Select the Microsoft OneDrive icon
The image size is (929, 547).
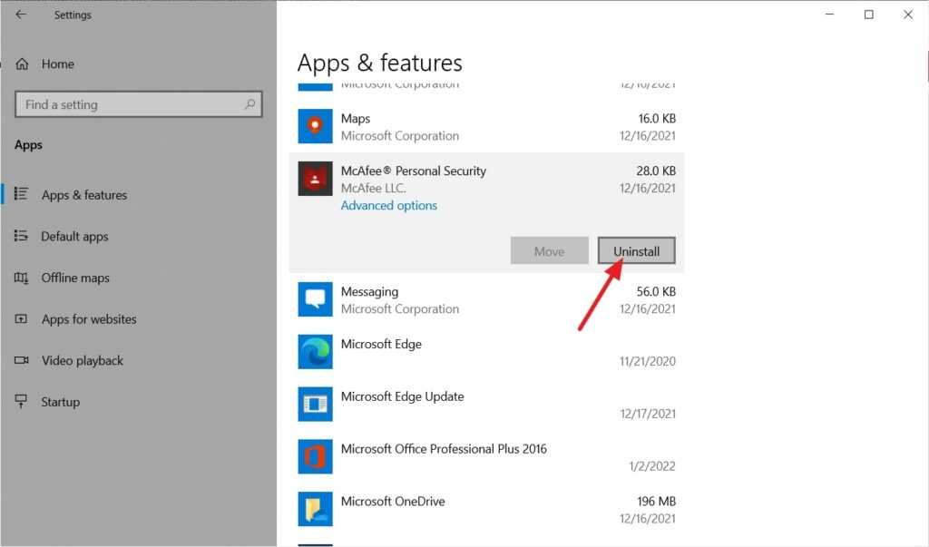(x=315, y=509)
